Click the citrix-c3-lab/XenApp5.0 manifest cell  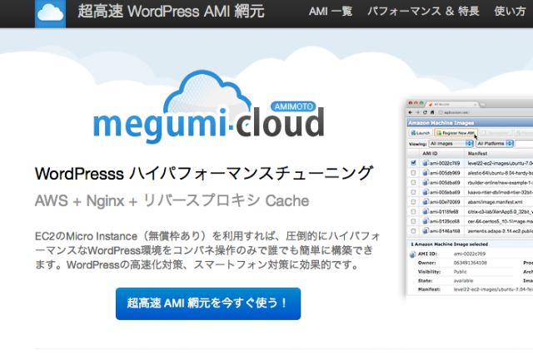[500, 211]
